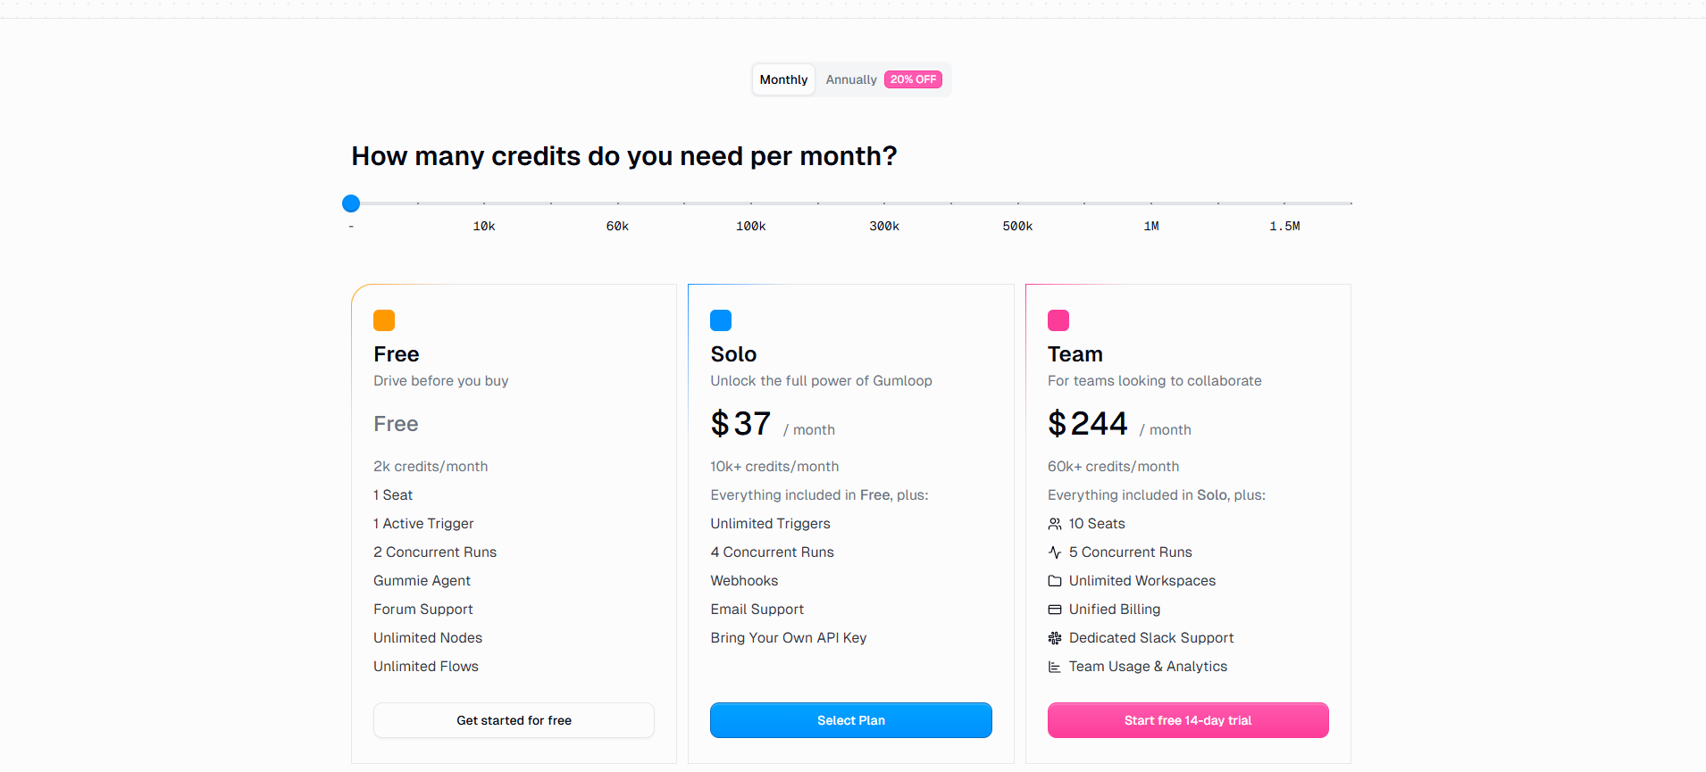This screenshot has height=772, width=1706.
Task: Click the chart icon for Team Usage & Analytics
Action: tap(1055, 666)
